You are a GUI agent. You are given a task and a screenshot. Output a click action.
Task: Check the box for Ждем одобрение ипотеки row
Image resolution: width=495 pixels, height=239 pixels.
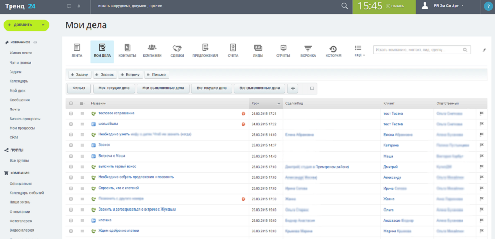coord(71,231)
